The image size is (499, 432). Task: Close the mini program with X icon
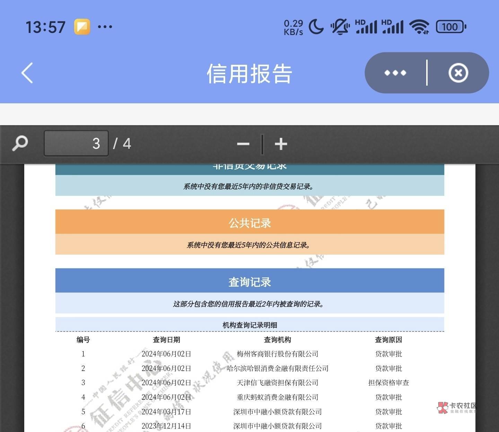pyautogui.click(x=458, y=73)
